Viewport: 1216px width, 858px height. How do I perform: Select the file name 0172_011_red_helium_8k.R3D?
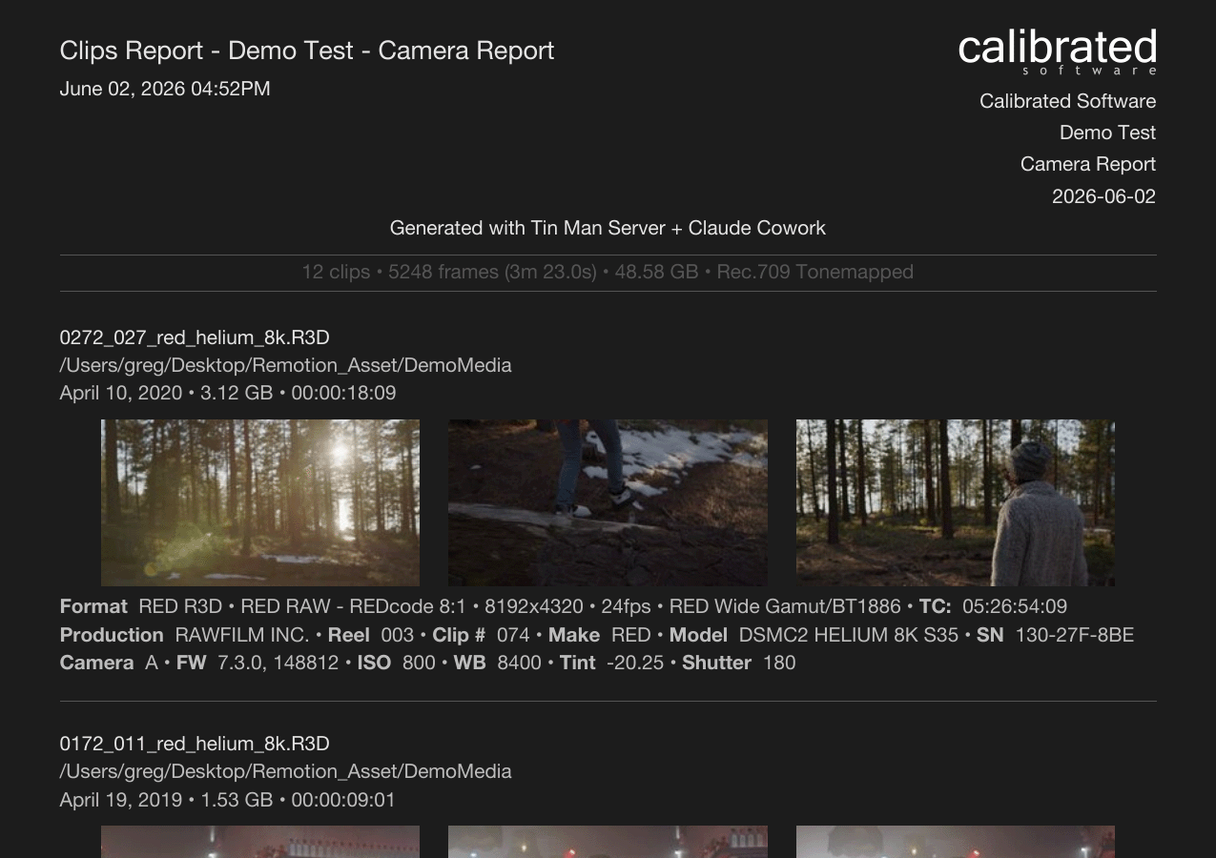tap(195, 744)
